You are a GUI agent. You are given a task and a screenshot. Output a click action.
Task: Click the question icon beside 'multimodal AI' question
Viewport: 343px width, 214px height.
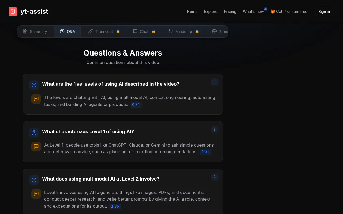coord(34,180)
